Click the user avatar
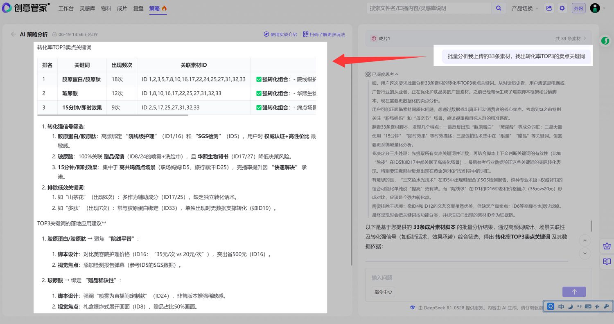 [595, 8]
